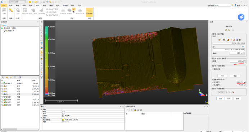Screen dimensions: 249x132
Task: Click the yellow plus axis icon in Step 1
Action: point(231,40)
